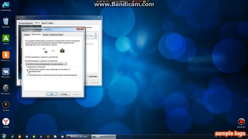
Task: Open the Yandex browser desktop icon
Action: tap(6, 123)
